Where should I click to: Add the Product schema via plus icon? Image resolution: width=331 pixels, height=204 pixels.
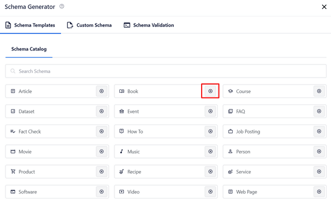click(x=101, y=171)
